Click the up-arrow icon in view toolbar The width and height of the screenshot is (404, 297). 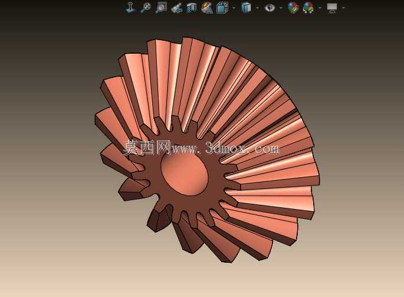point(130,7)
